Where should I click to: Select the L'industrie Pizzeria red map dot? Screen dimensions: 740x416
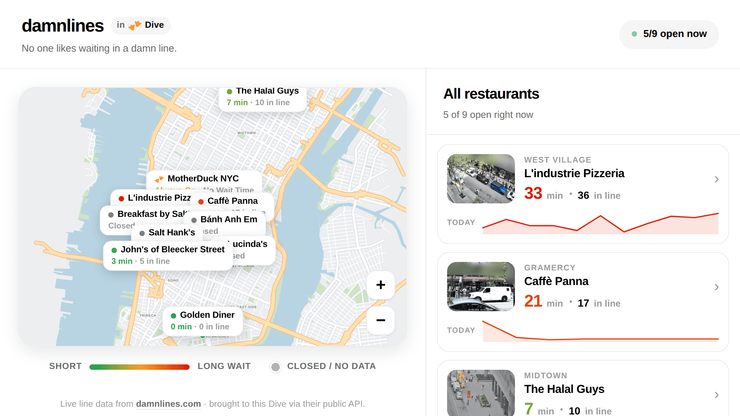point(121,198)
